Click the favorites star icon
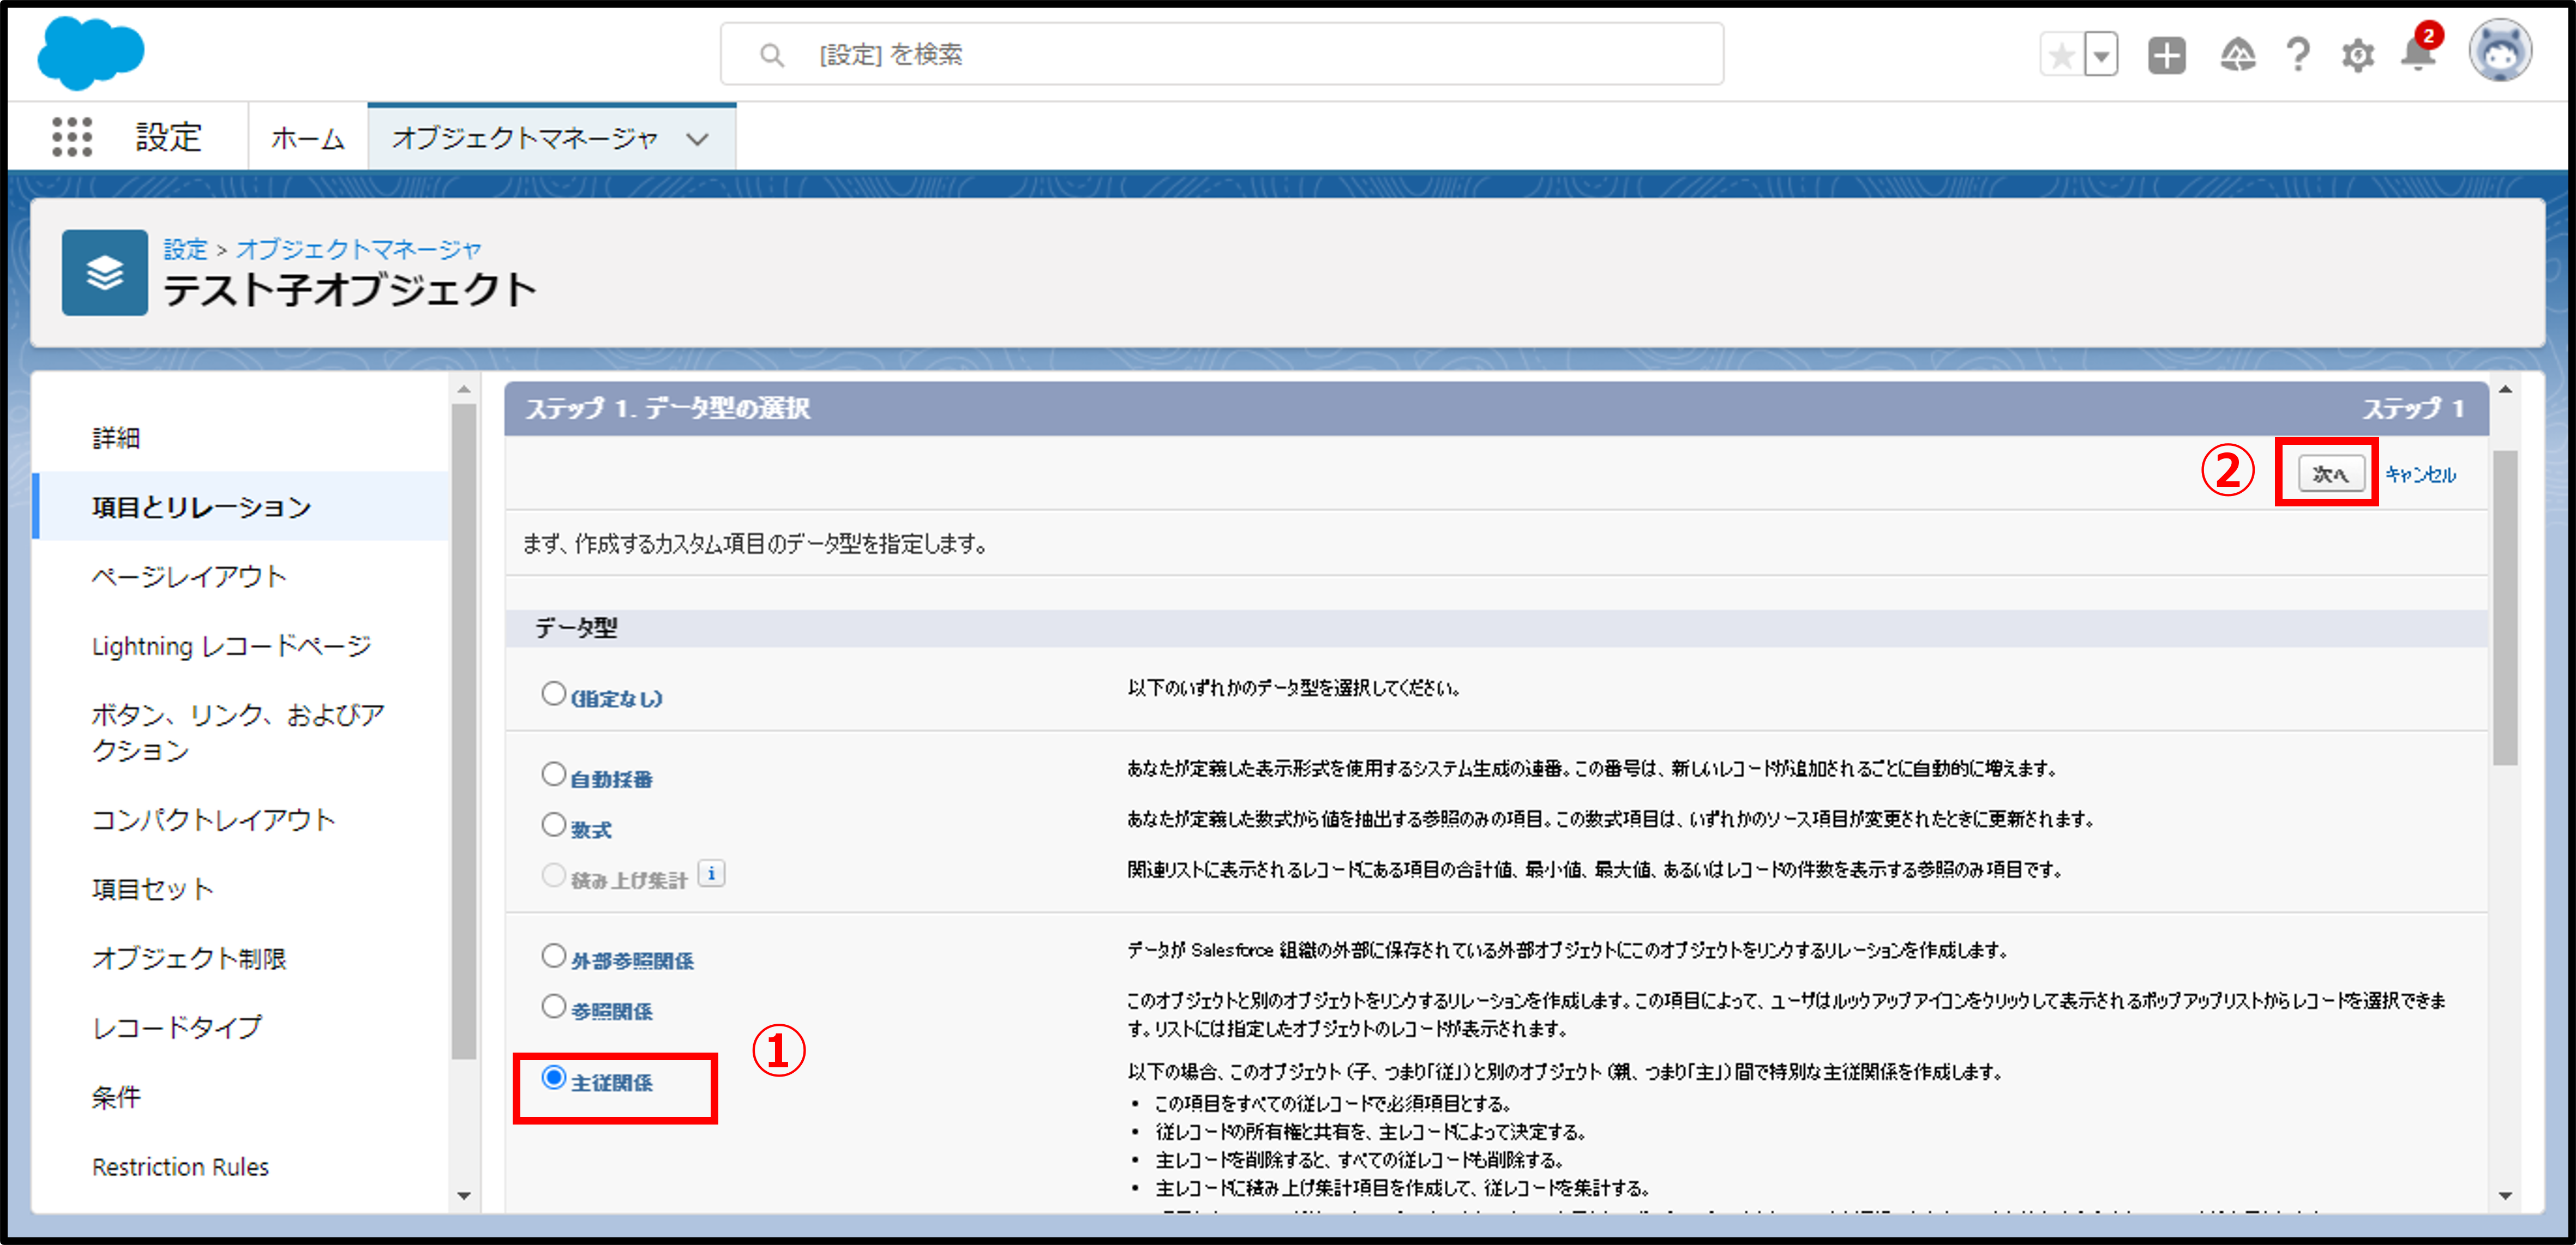 click(2061, 55)
